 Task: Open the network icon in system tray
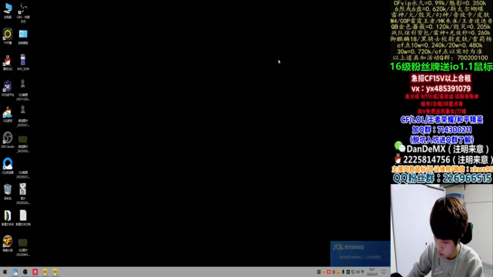[x=353, y=272]
